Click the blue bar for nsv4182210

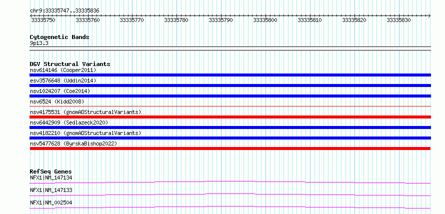pyautogui.click(x=230, y=138)
